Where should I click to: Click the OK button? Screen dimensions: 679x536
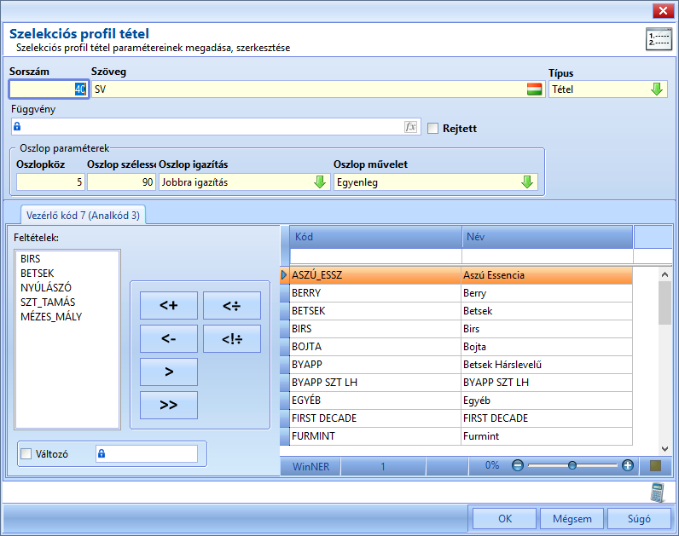pos(504,519)
